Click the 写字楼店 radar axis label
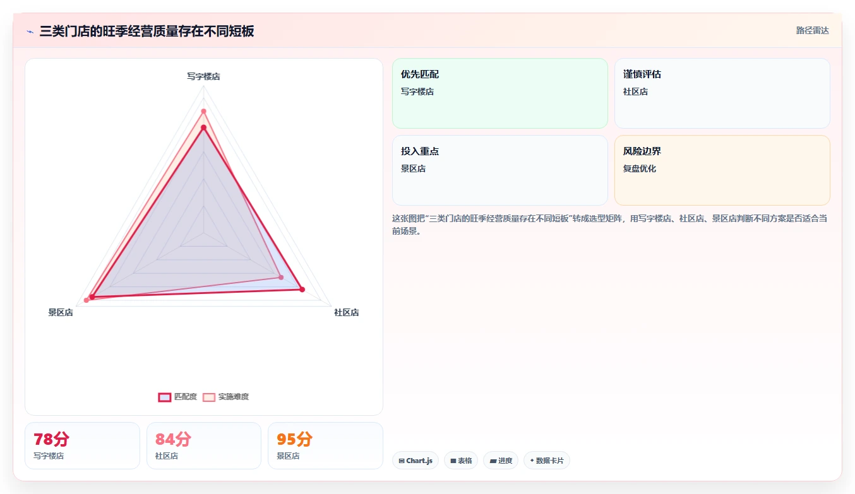Image resolution: width=855 pixels, height=494 pixels. coord(203,76)
